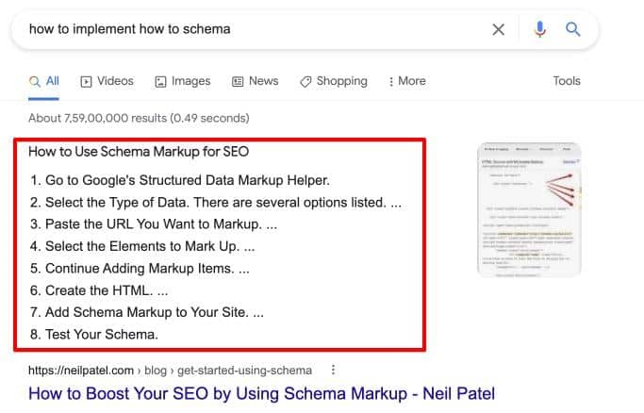Switch to the Shopping results tab
Image resolution: width=644 pixels, height=413 pixels.
(341, 81)
